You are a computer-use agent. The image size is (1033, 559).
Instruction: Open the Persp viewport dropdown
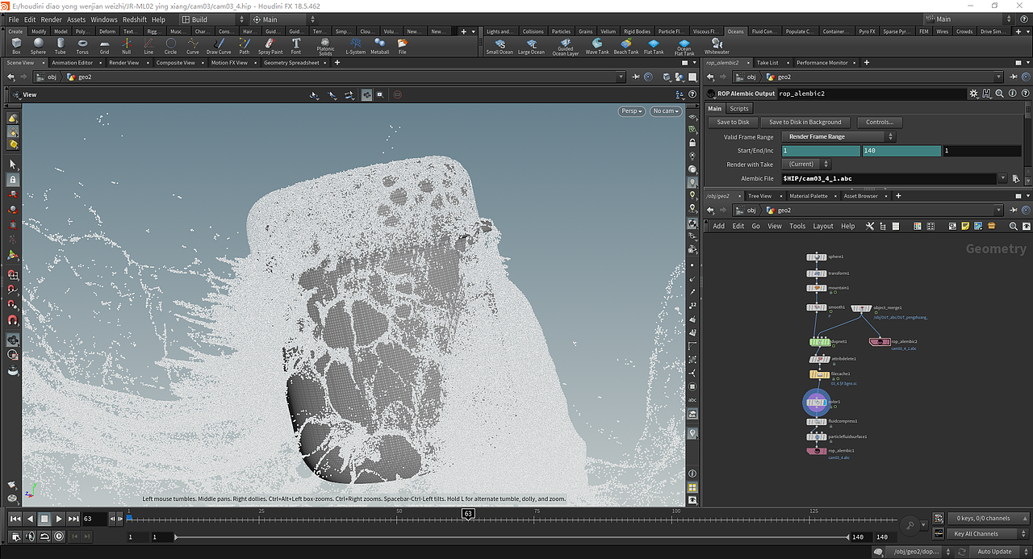632,111
